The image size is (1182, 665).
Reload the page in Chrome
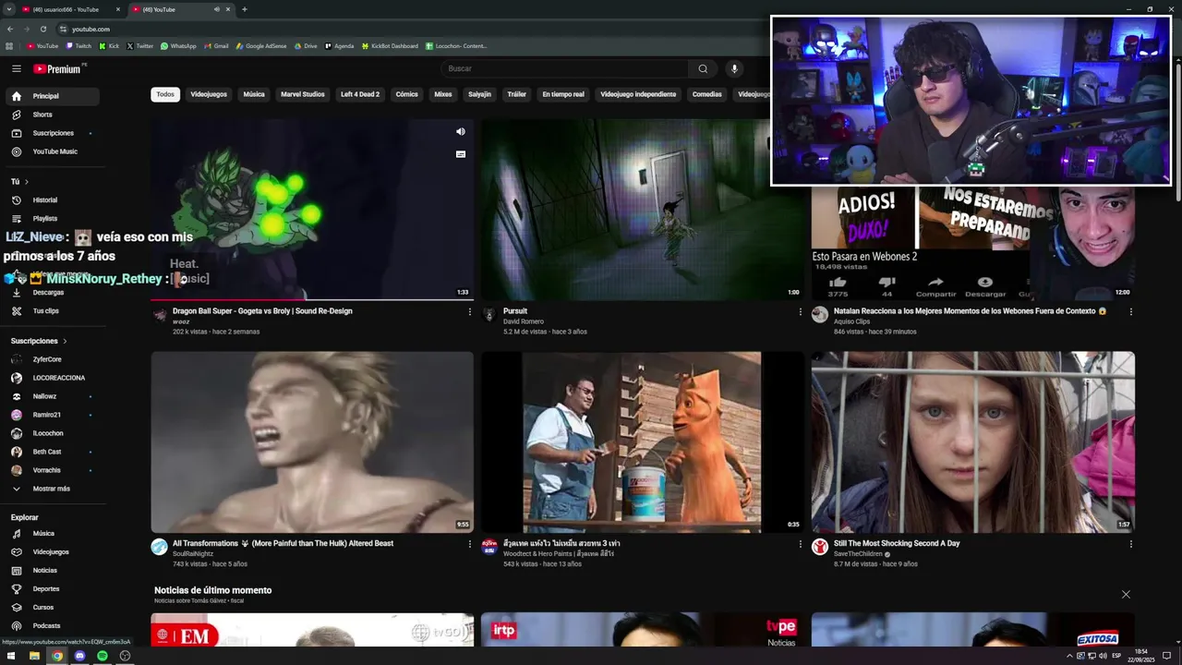pyautogui.click(x=42, y=29)
